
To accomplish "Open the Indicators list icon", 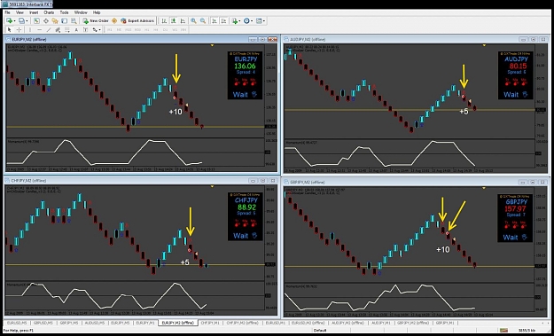I will (235, 21).
